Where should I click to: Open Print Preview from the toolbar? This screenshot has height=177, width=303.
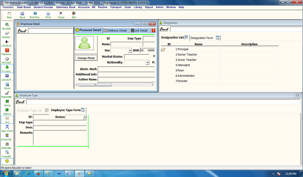tap(35, 15)
